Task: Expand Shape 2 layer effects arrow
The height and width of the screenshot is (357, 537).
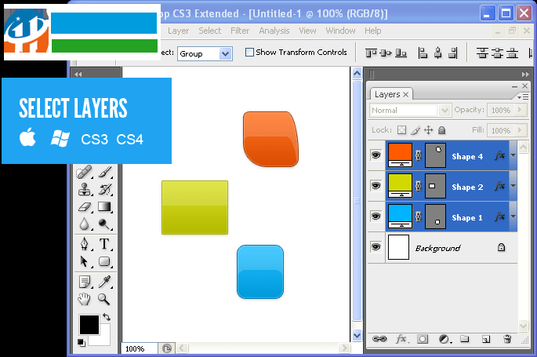Action: [513, 186]
